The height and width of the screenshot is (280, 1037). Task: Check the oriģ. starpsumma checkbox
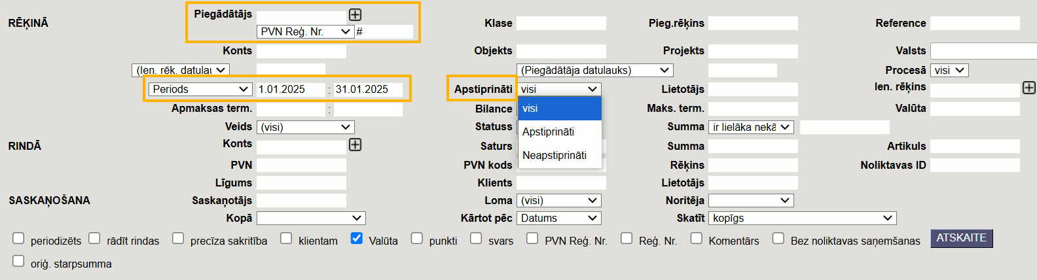click(x=18, y=262)
